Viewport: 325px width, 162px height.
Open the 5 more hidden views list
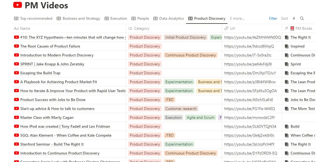[237, 18]
